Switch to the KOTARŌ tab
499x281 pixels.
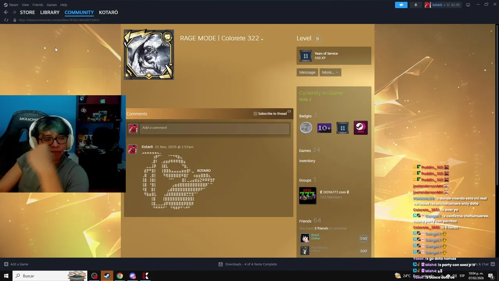pyautogui.click(x=108, y=12)
